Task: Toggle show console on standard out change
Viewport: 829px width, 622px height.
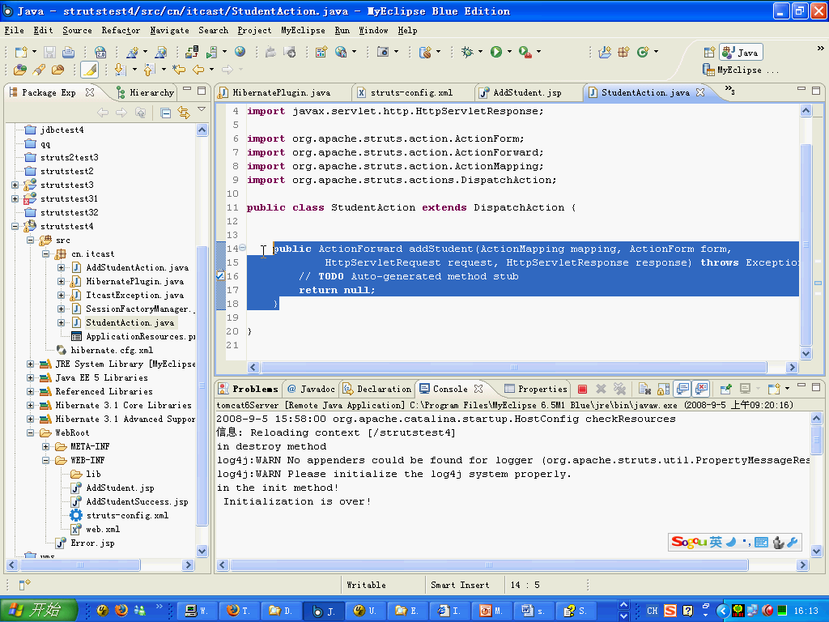Action: coord(682,390)
